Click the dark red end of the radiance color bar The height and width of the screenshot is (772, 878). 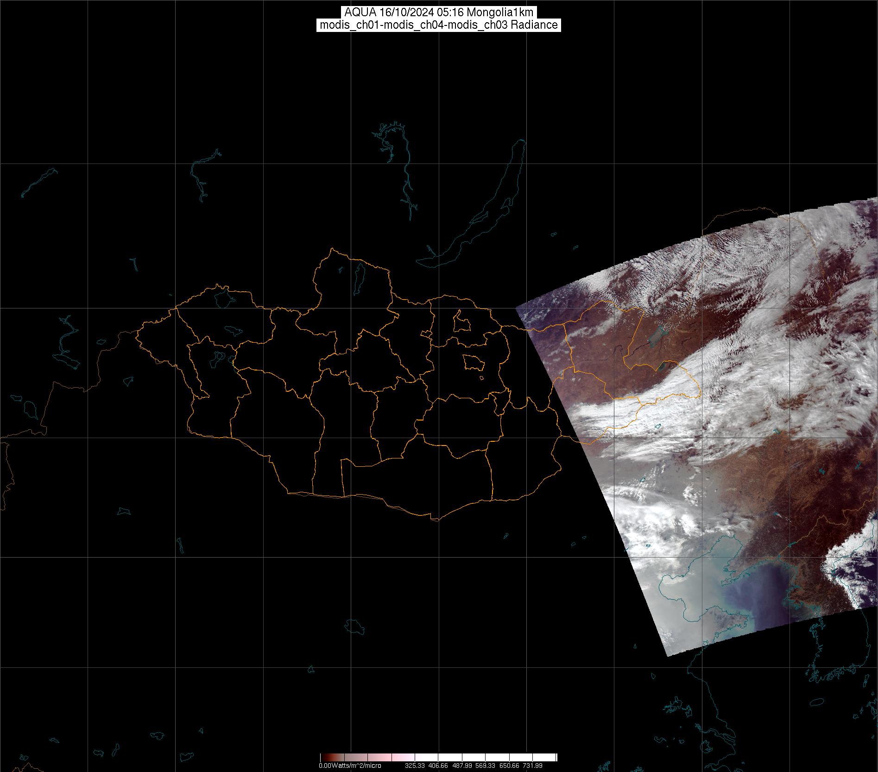(324, 758)
